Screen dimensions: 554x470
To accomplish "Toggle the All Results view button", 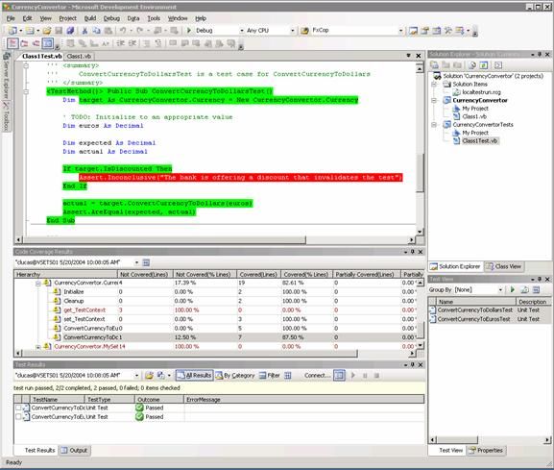I will (x=195, y=375).
